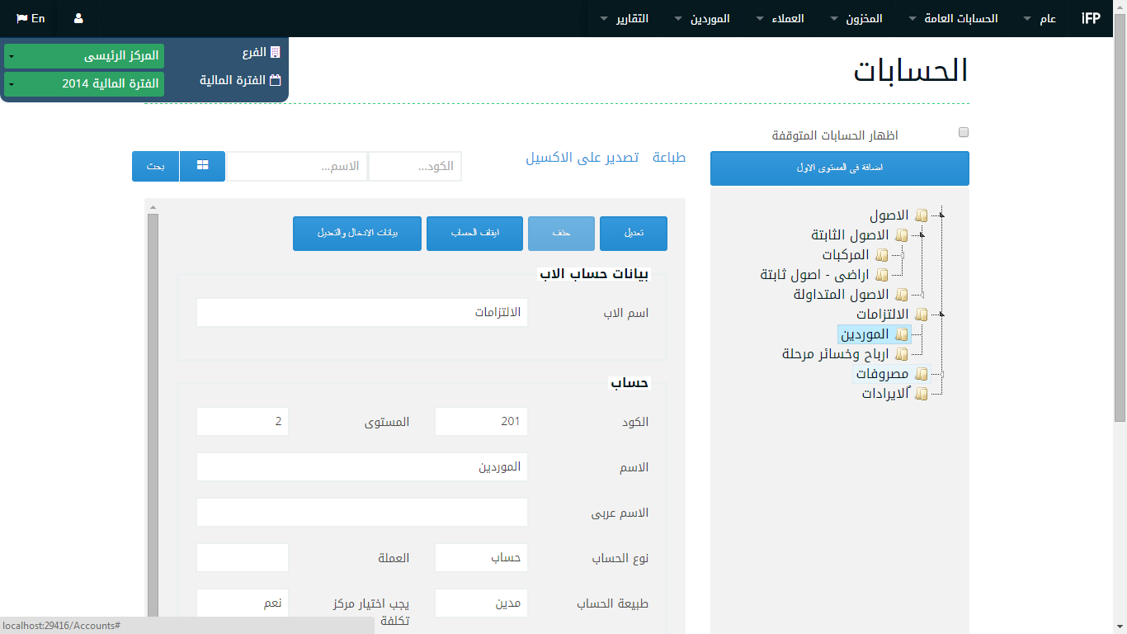Select الاصول الثابتة tree item

[x=850, y=235]
